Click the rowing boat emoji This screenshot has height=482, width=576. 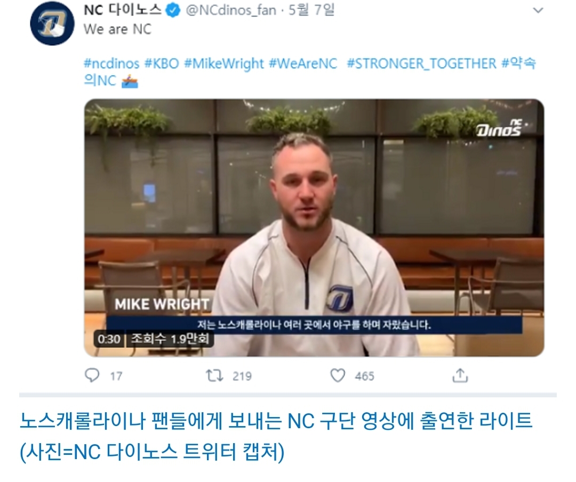129,81
